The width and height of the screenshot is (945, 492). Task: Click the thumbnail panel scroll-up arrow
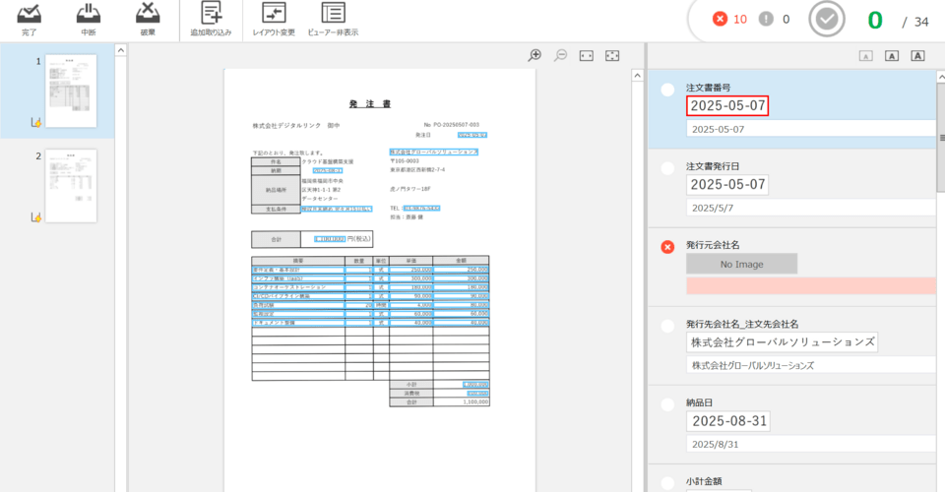[121, 50]
